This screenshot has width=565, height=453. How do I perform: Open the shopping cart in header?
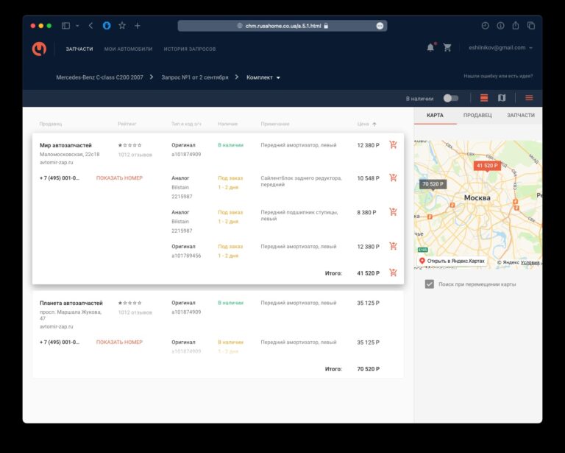pyautogui.click(x=447, y=47)
